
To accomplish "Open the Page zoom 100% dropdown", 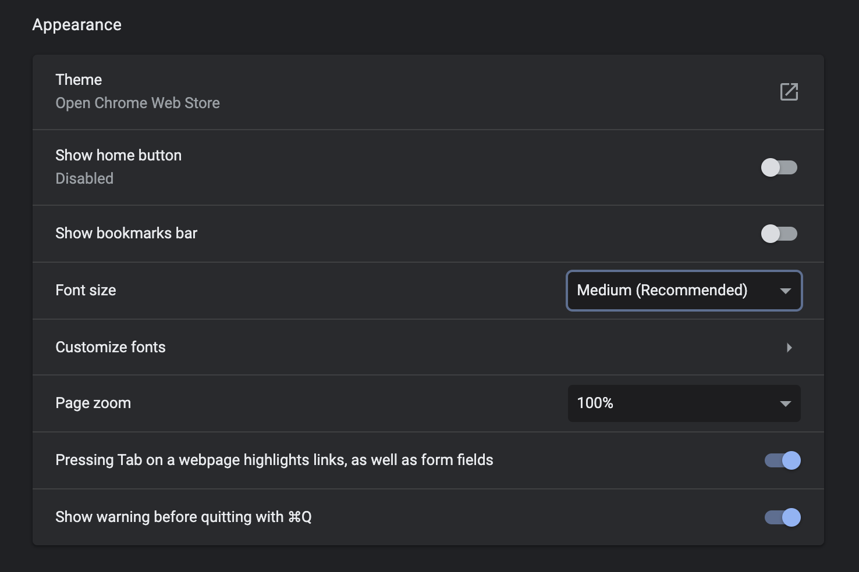I will click(684, 403).
